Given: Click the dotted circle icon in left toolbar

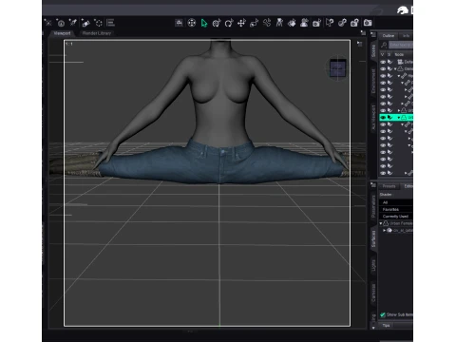Looking at the screenshot, I should [x=99, y=23].
